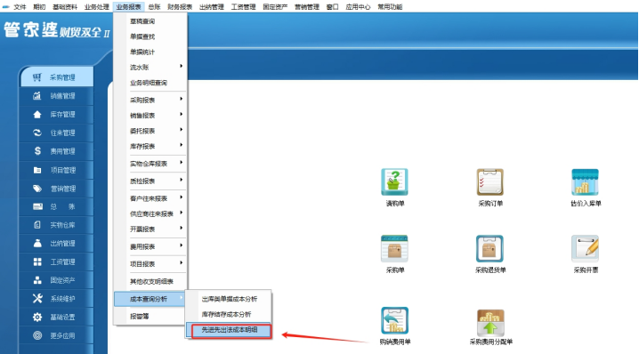The height and width of the screenshot is (354, 639).
Task: Choose 出库类单据成本分析 menu entry
Action: click(x=229, y=299)
